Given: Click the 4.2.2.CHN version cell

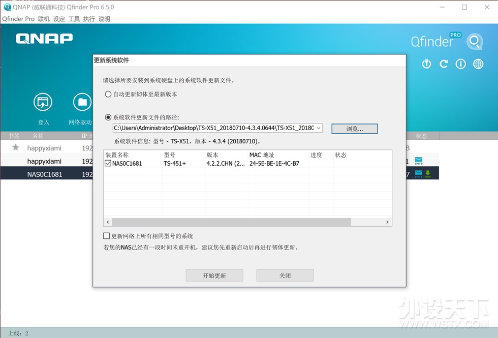Looking at the screenshot, I should coord(226,163).
